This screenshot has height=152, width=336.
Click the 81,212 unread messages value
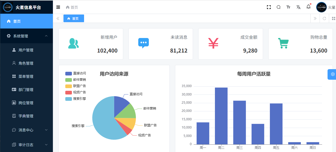point(179,51)
